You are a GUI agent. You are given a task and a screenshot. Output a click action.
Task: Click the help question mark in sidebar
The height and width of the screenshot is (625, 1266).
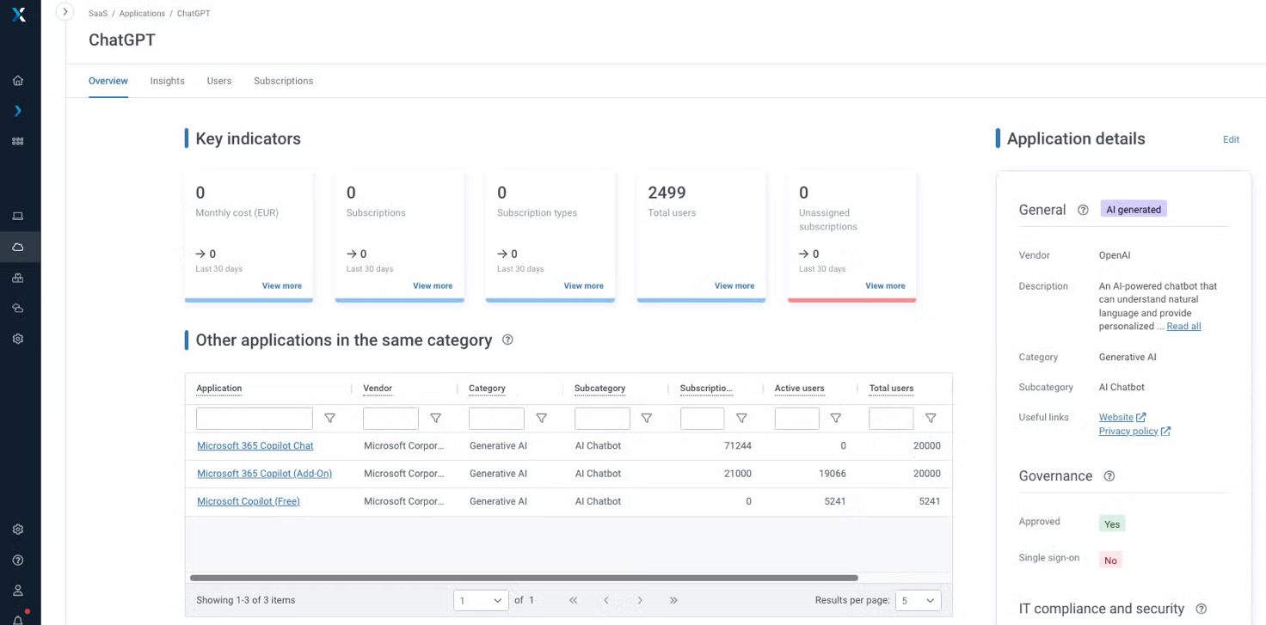pyautogui.click(x=18, y=561)
